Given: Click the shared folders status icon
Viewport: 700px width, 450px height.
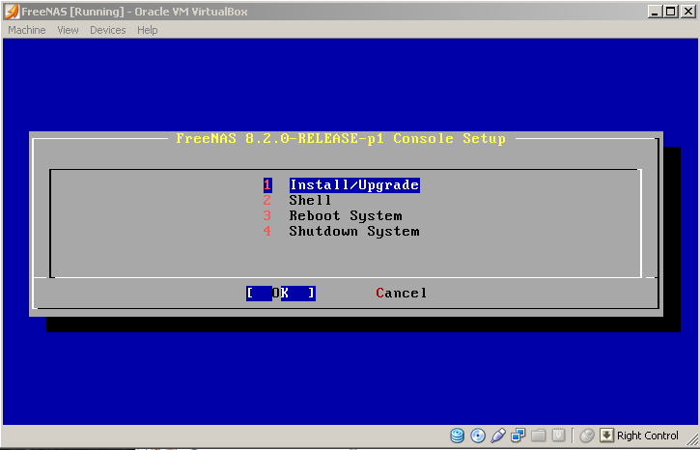Looking at the screenshot, I should point(539,436).
